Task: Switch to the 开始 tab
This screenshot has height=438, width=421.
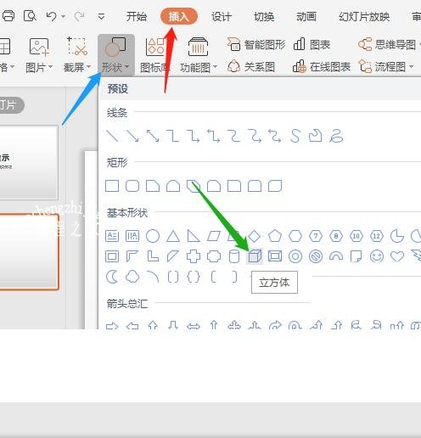Action: [x=137, y=17]
